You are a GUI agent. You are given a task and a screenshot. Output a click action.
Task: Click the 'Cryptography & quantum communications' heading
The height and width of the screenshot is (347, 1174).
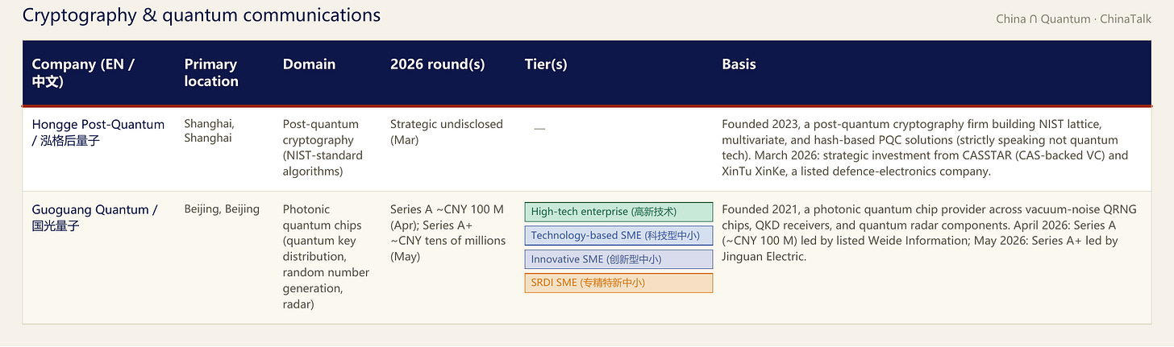coord(202,14)
